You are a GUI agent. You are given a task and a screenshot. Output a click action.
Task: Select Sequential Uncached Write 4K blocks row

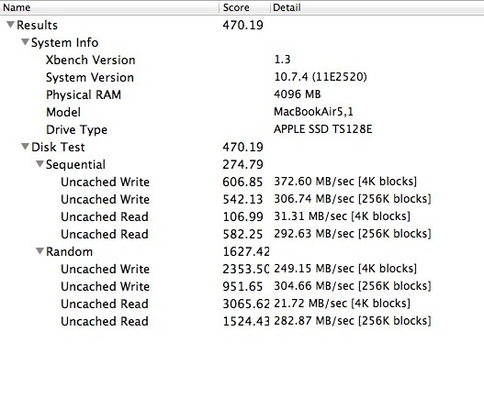click(x=242, y=182)
